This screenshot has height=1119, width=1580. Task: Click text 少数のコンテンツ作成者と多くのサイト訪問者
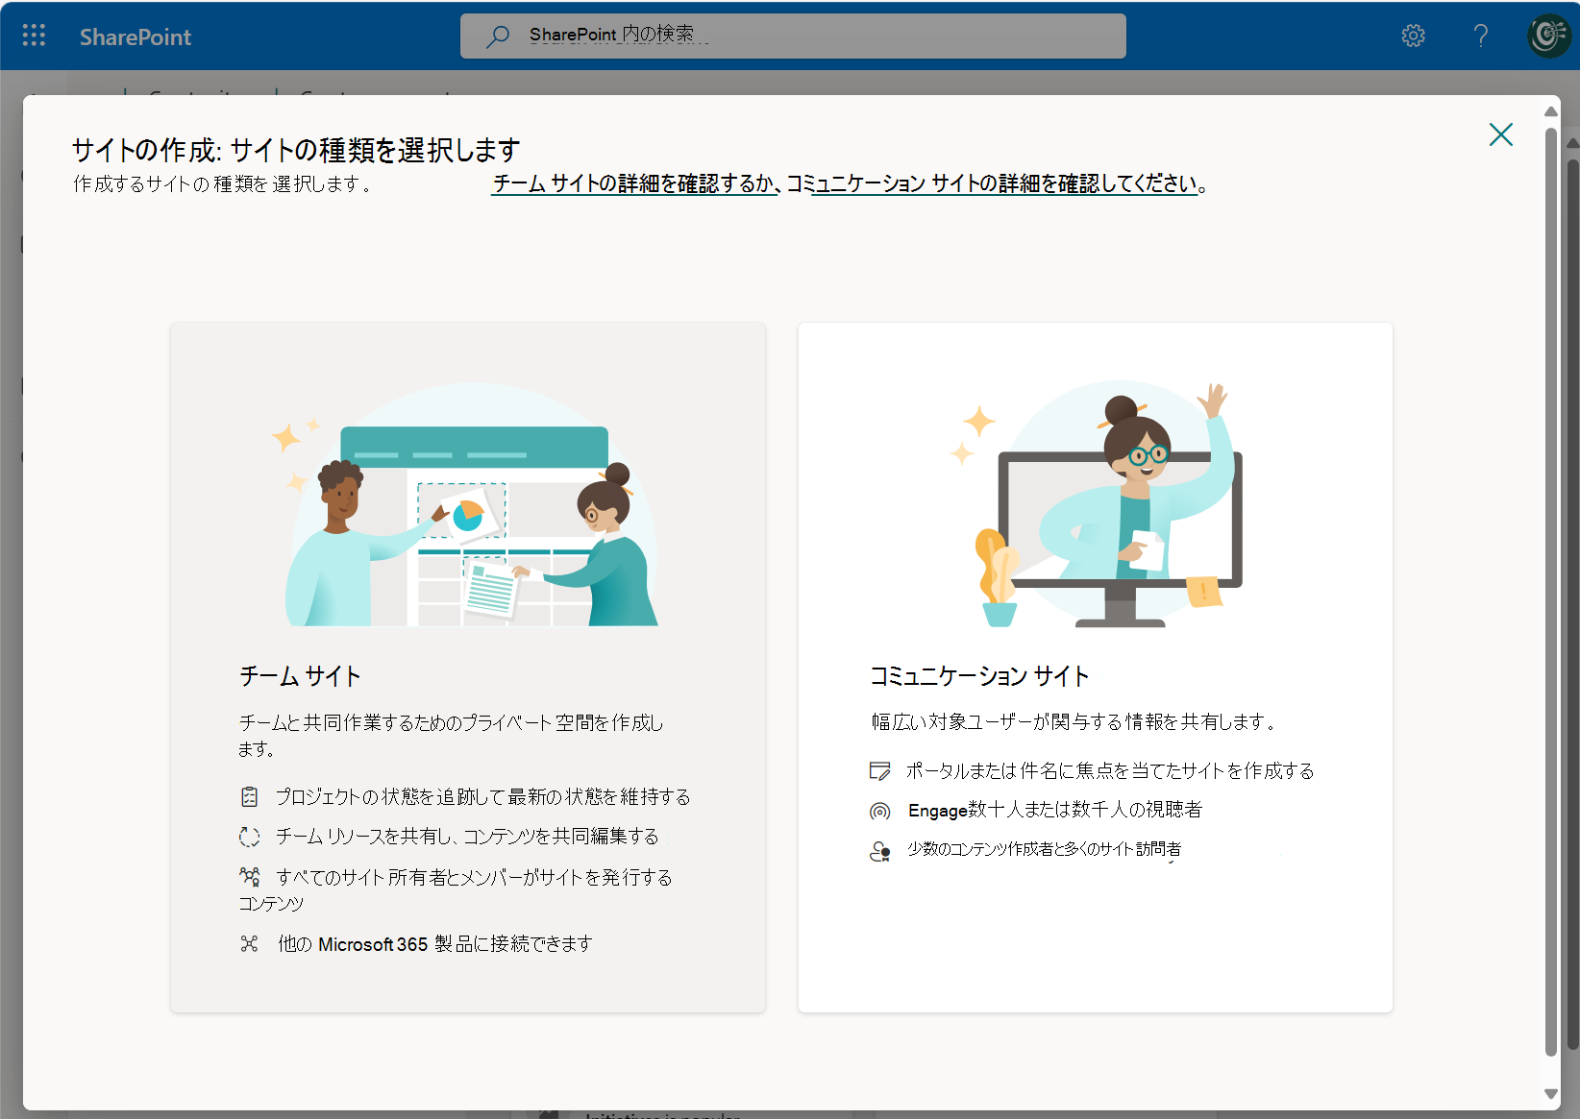pos(1044,849)
